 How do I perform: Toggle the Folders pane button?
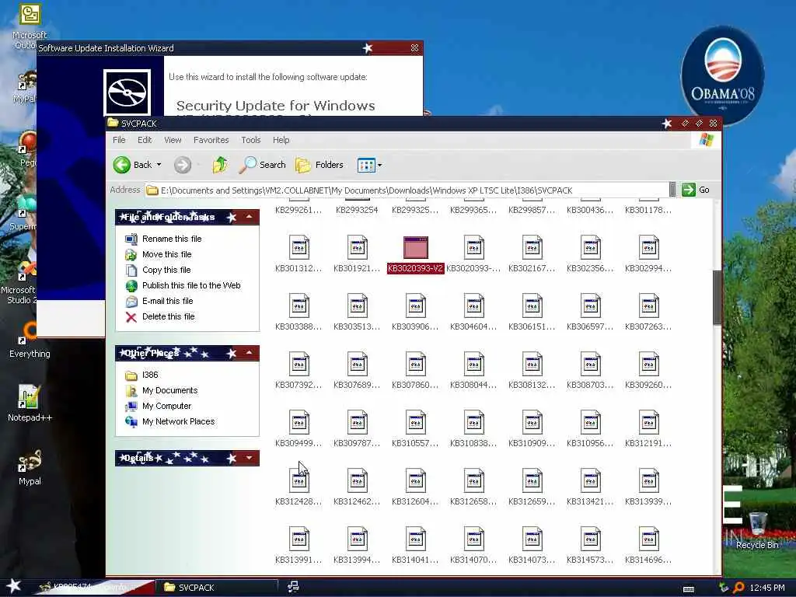(x=319, y=165)
